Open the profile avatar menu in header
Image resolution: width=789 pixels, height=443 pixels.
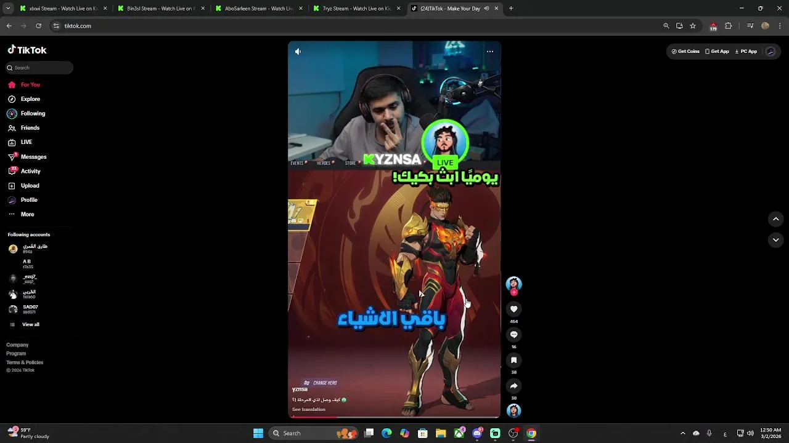click(771, 52)
